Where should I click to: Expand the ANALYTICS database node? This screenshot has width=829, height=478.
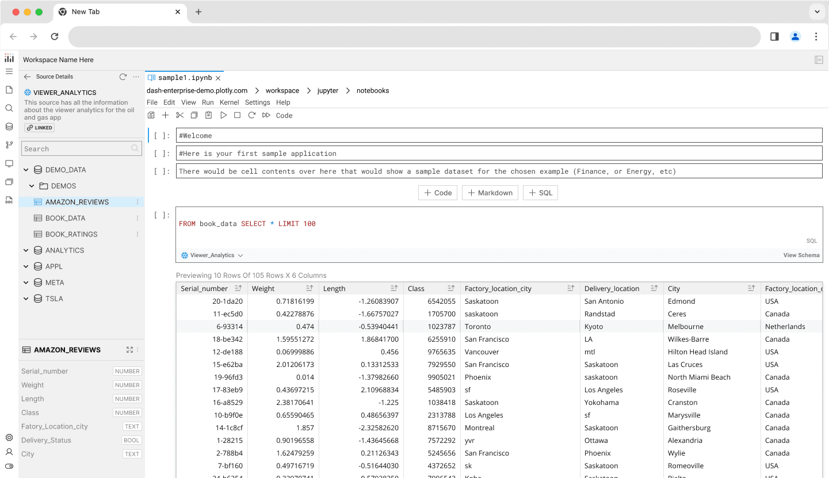[x=26, y=250]
